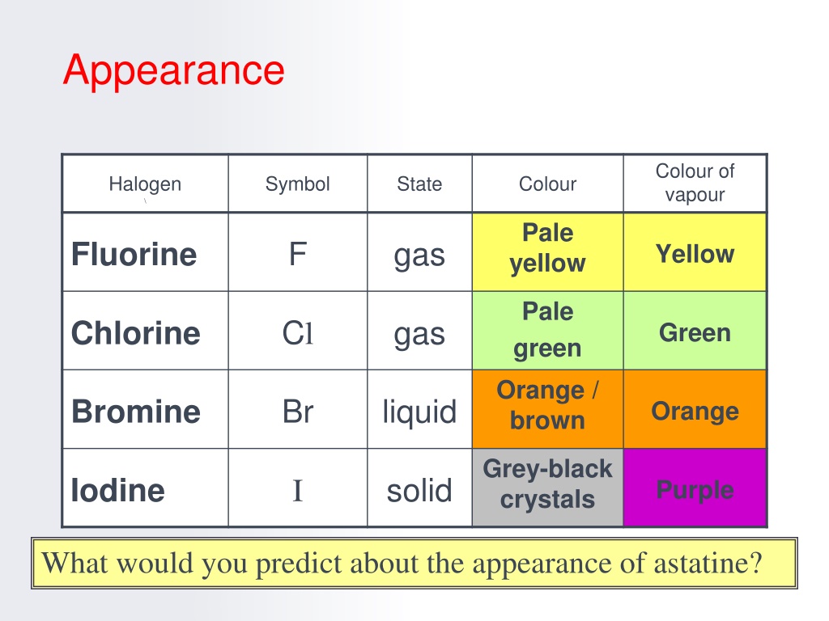This screenshot has height=621, width=829.
Task: Select the Symbol column header
Action: [x=298, y=184]
